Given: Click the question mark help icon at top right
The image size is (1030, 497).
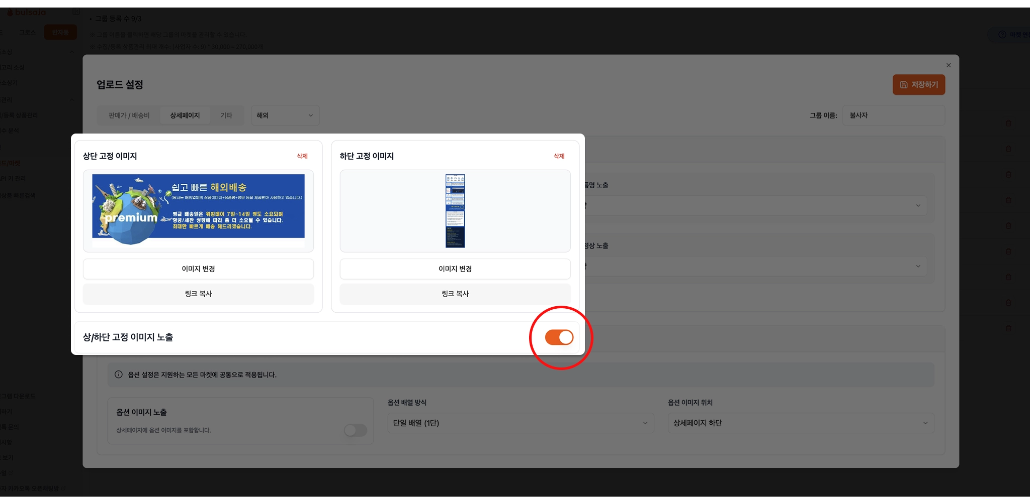Looking at the screenshot, I should point(1002,35).
